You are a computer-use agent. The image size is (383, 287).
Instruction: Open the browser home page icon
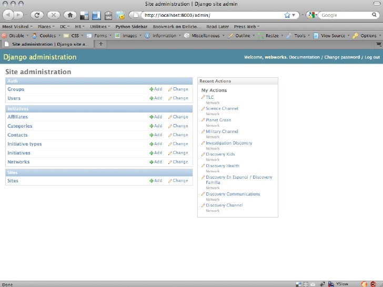click(x=70, y=15)
